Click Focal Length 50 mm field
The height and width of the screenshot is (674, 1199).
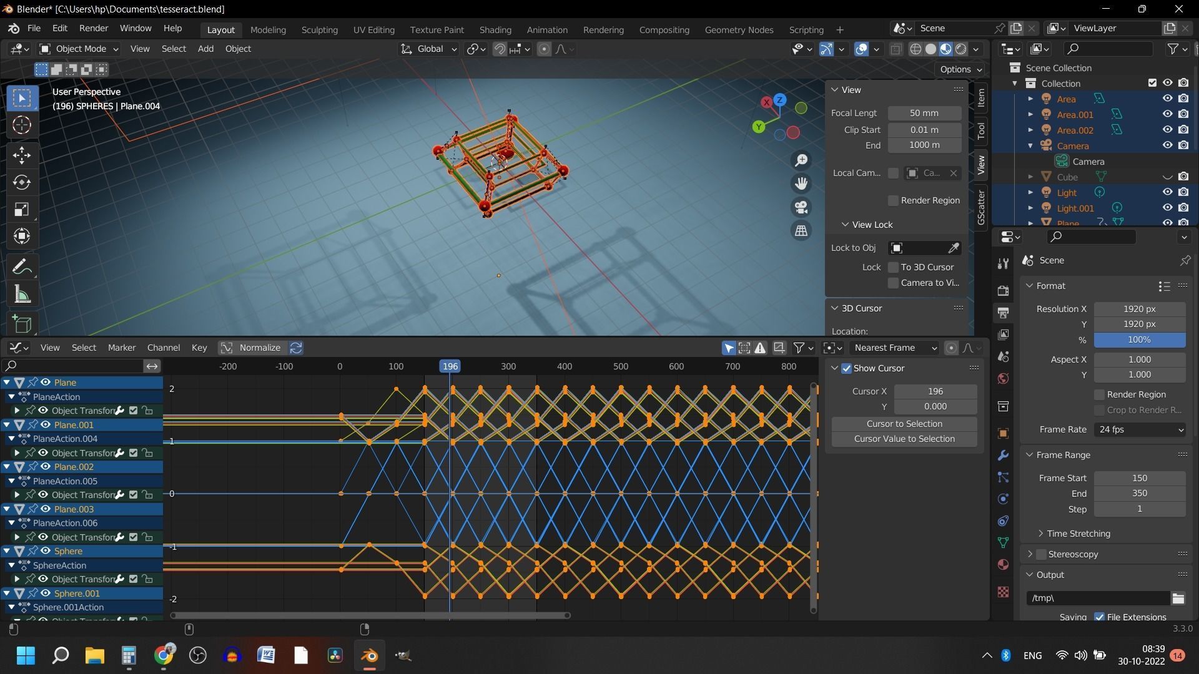click(924, 113)
